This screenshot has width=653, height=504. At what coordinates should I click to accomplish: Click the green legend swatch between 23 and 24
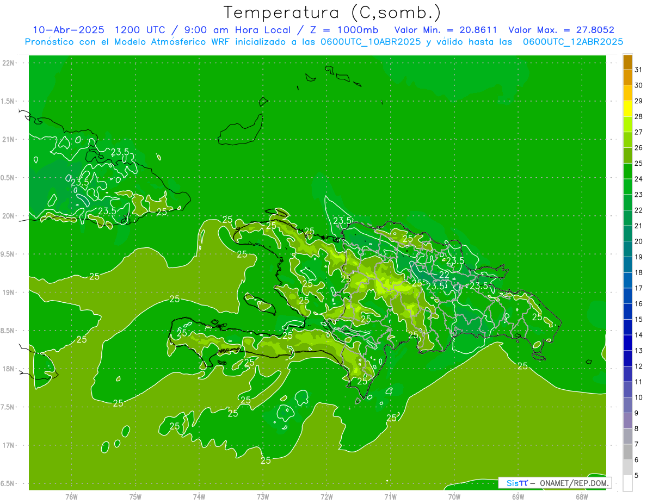[x=627, y=186]
